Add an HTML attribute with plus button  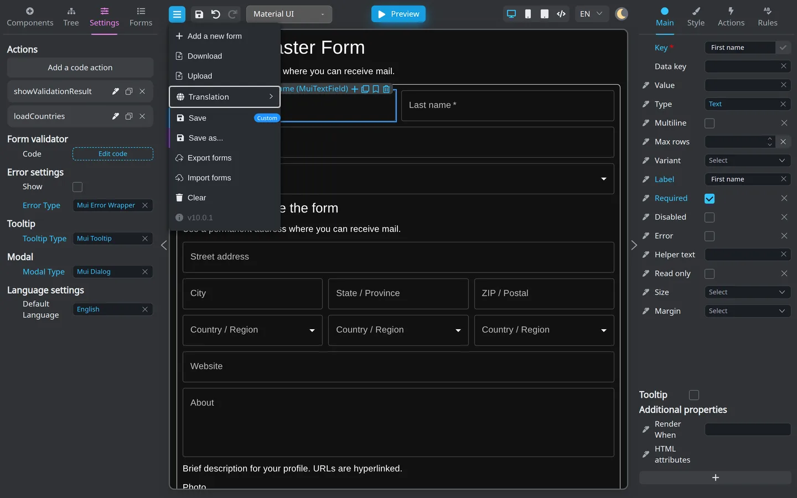[x=715, y=478]
